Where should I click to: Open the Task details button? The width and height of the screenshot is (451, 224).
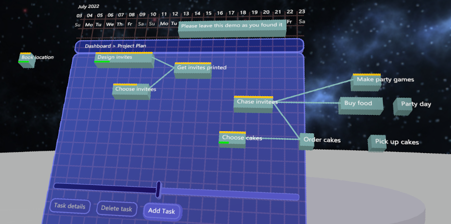coord(70,206)
